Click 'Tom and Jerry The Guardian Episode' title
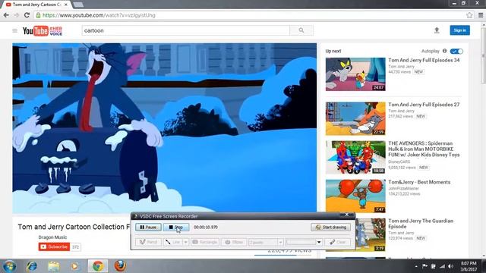 421,224
